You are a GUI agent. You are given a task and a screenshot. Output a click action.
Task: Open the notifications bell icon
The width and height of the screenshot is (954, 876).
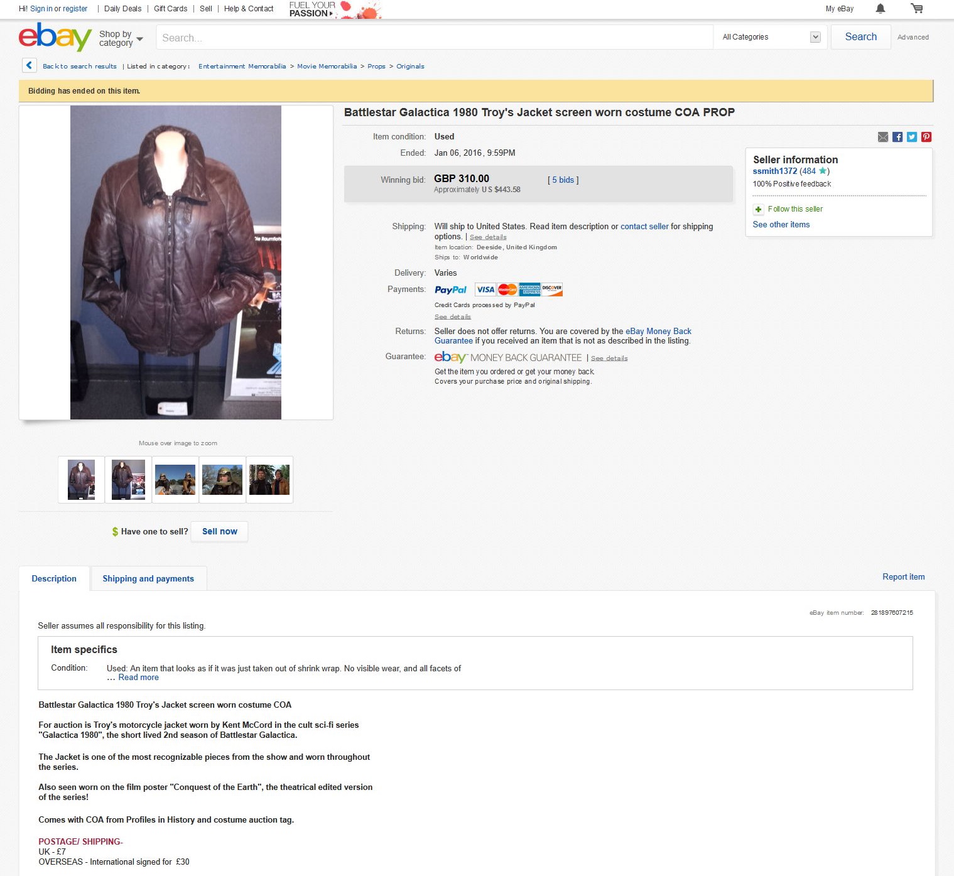pos(880,8)
